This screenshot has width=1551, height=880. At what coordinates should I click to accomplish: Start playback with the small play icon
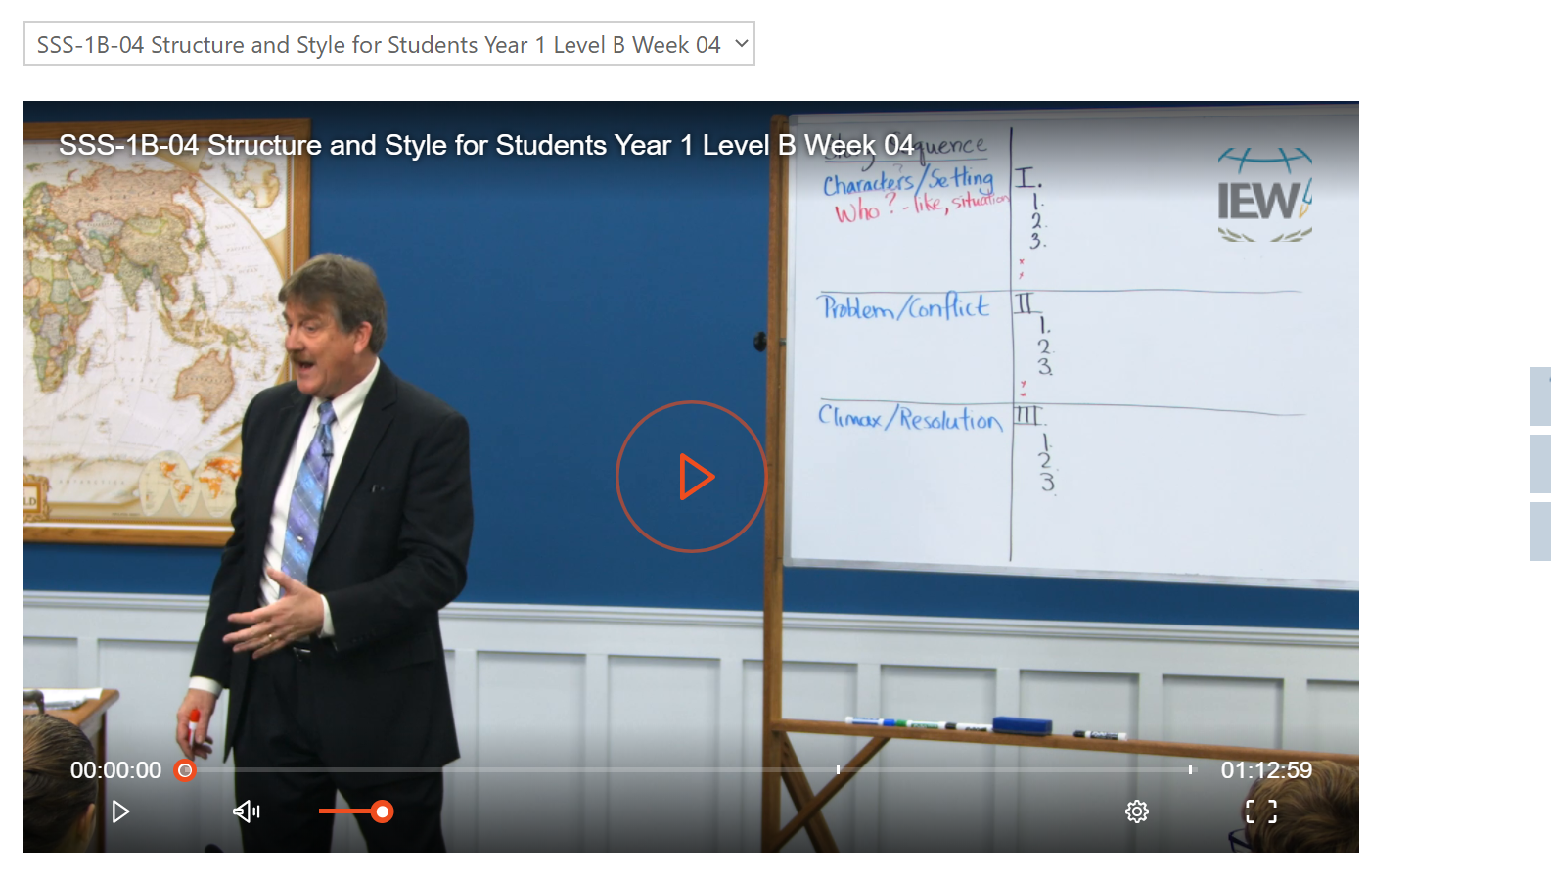(120, 811)
